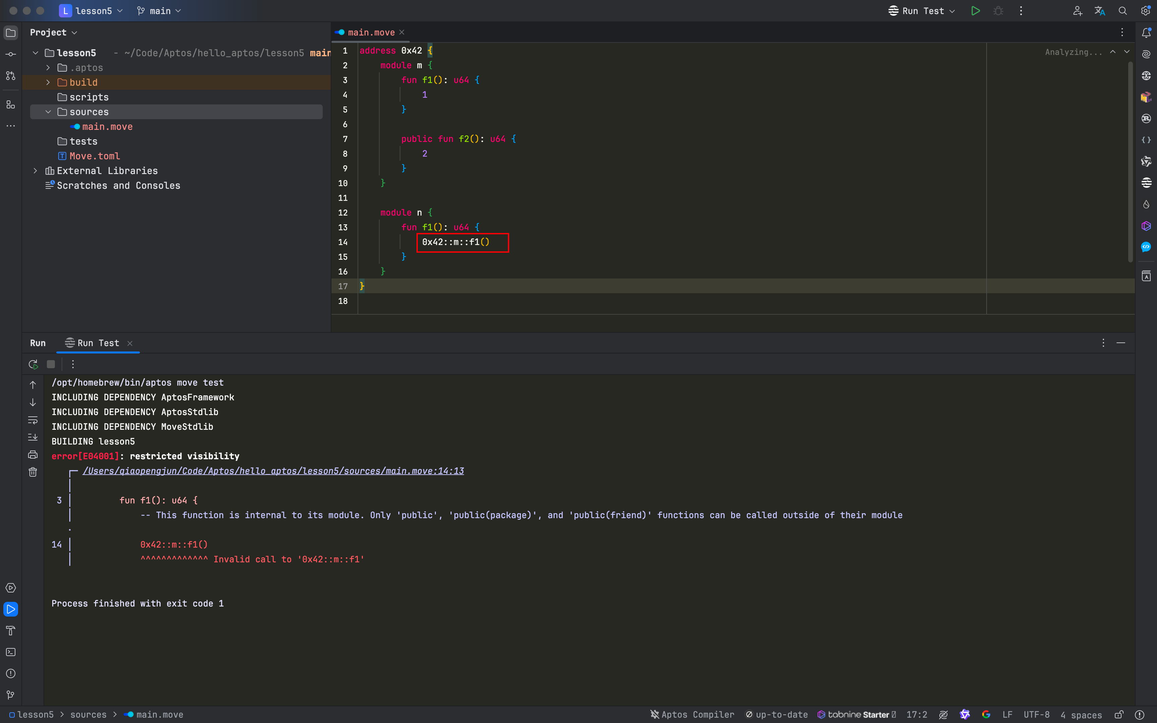Close the main.move editor tab
Screen dimensions: 1157x723
coord(402,32)
